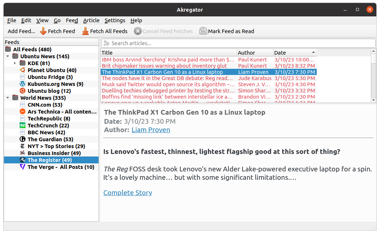Screen dimensions: 380x234
Task: Click The Register feed icon
Action: click(x=23, y=160)
